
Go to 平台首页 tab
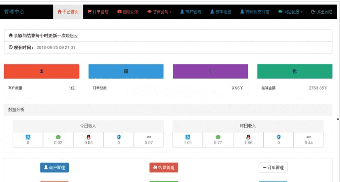click(x=68, y=12)
